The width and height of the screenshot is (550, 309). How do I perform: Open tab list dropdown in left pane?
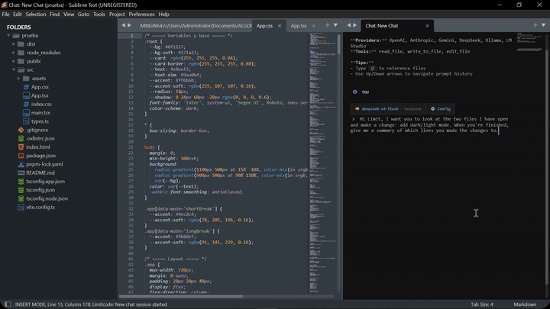[335, 25]
